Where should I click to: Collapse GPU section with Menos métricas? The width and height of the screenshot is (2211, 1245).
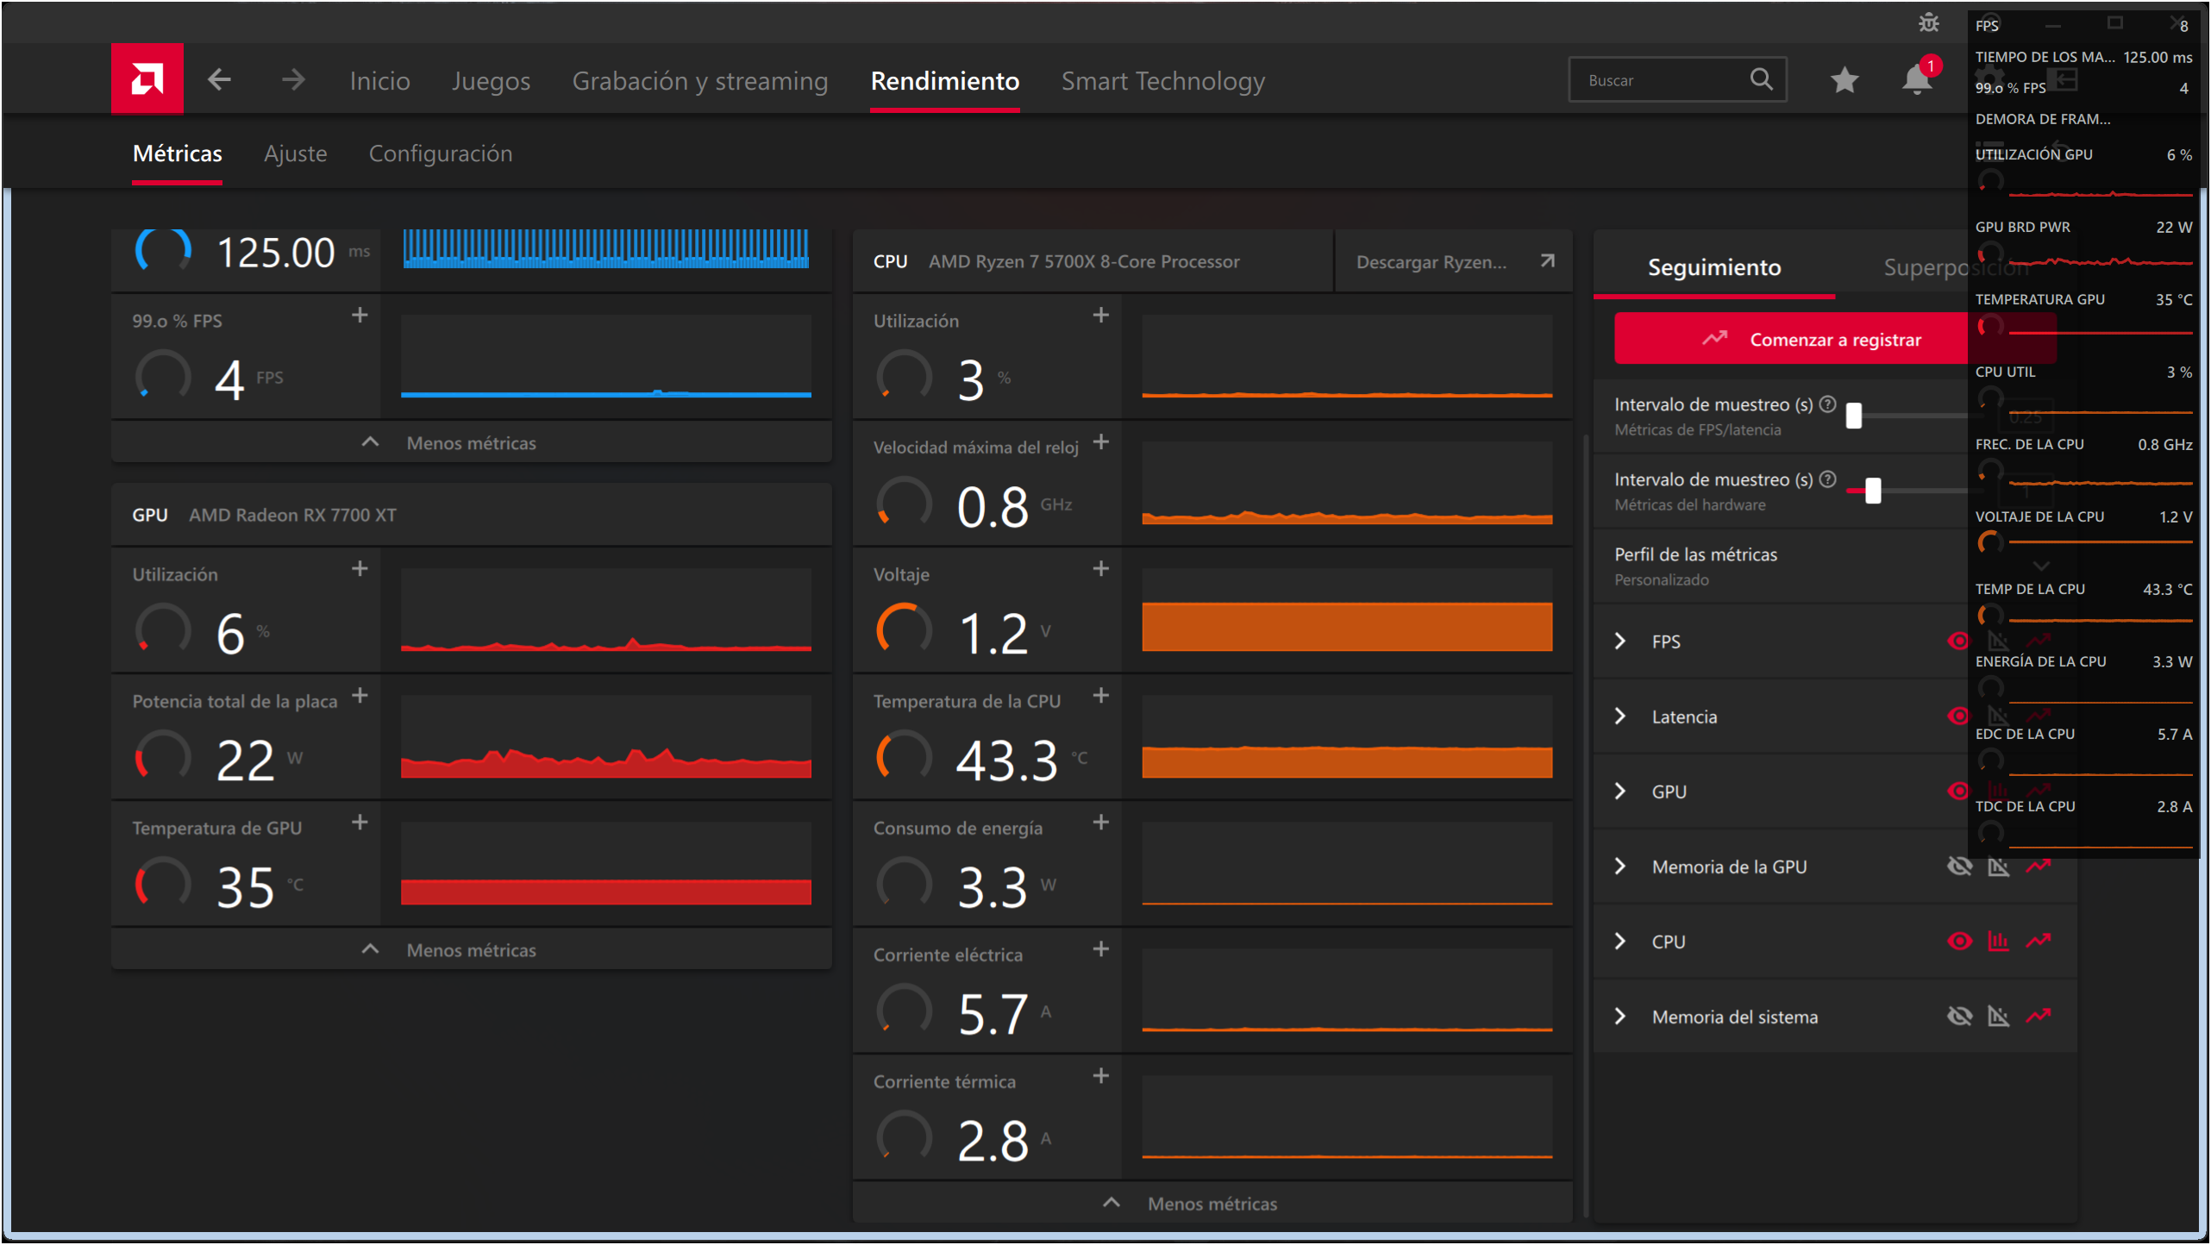(471, 949)
